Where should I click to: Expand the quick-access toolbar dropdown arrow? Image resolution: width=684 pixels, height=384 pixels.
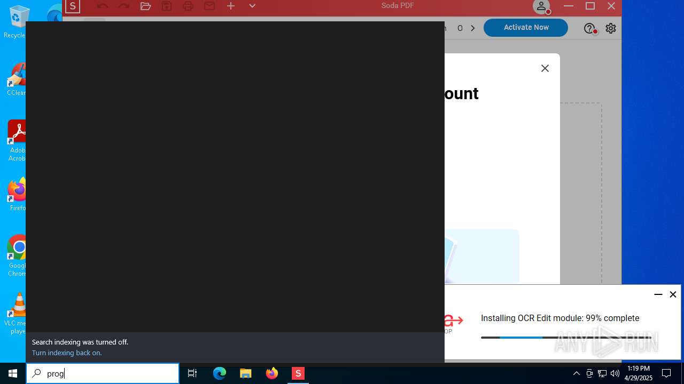[252, 6]
